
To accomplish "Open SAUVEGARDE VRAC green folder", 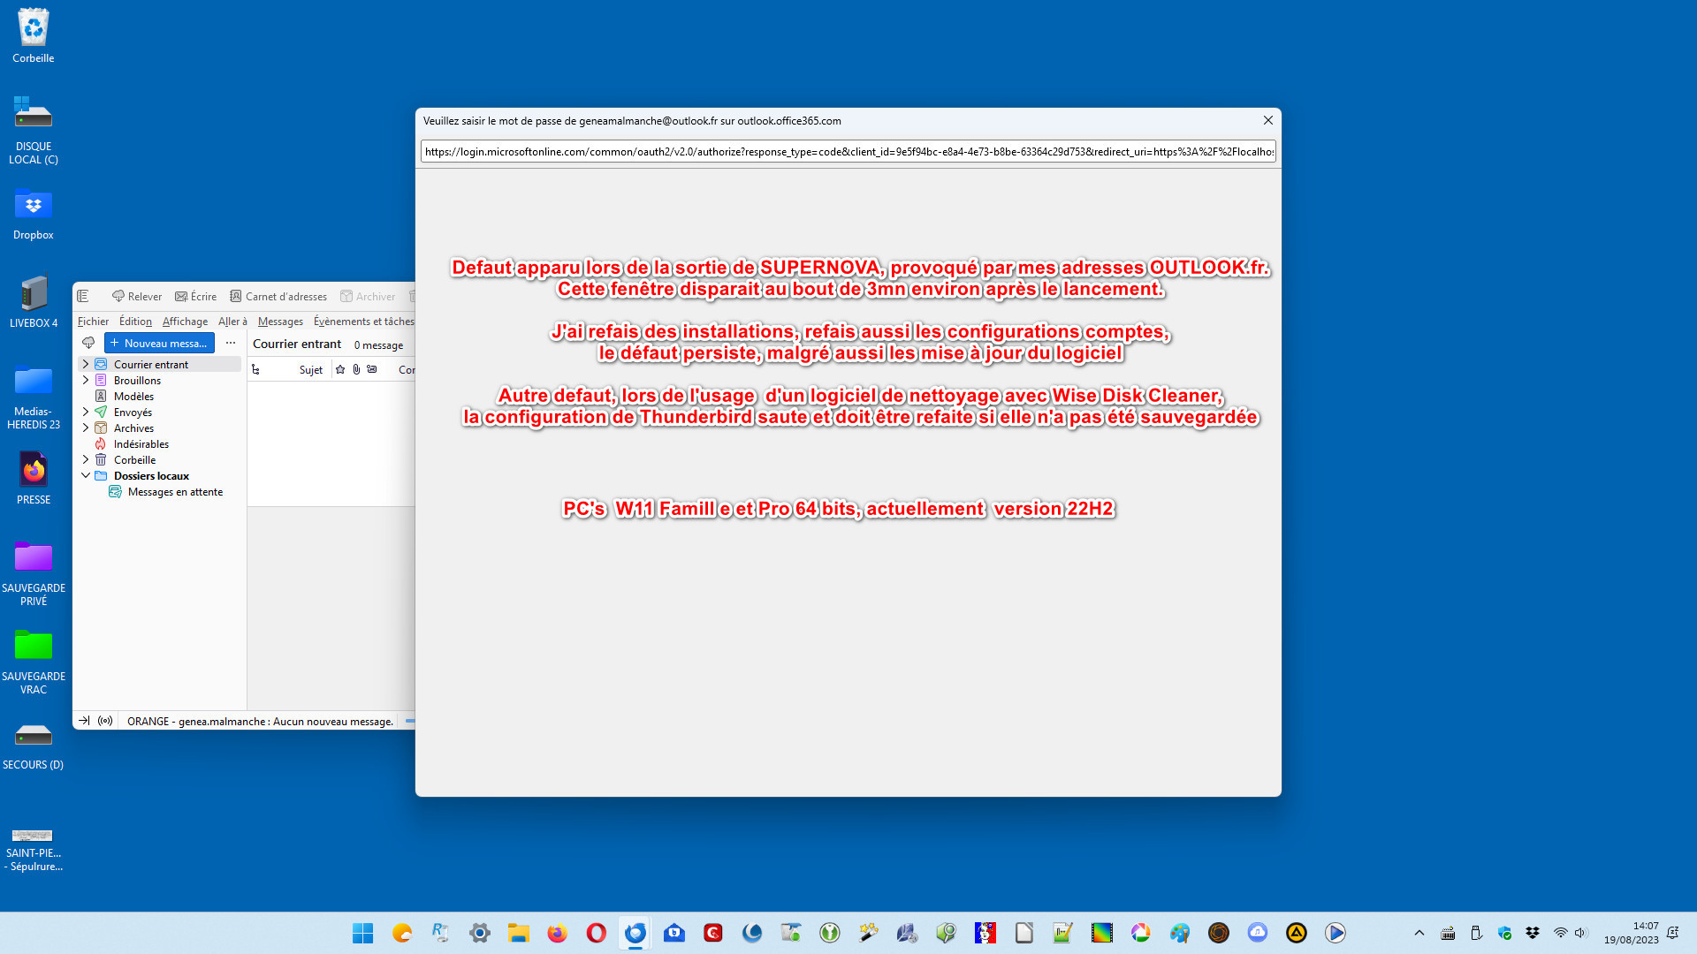I will coord(34,662).
